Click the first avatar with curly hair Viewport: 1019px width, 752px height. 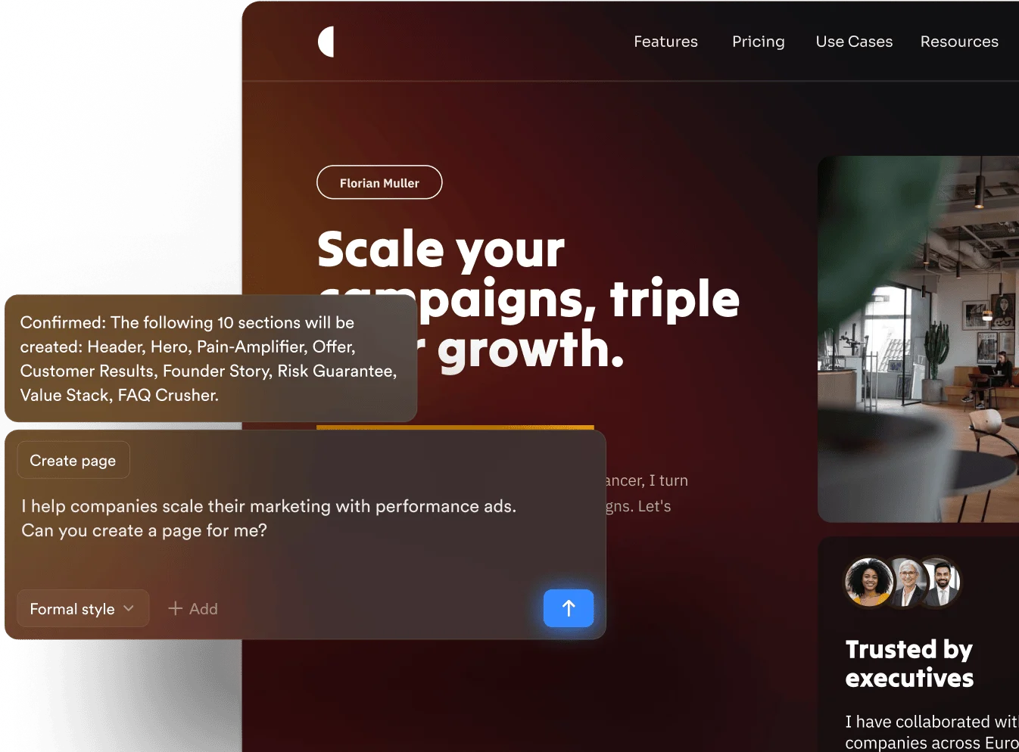coord(869,582)
